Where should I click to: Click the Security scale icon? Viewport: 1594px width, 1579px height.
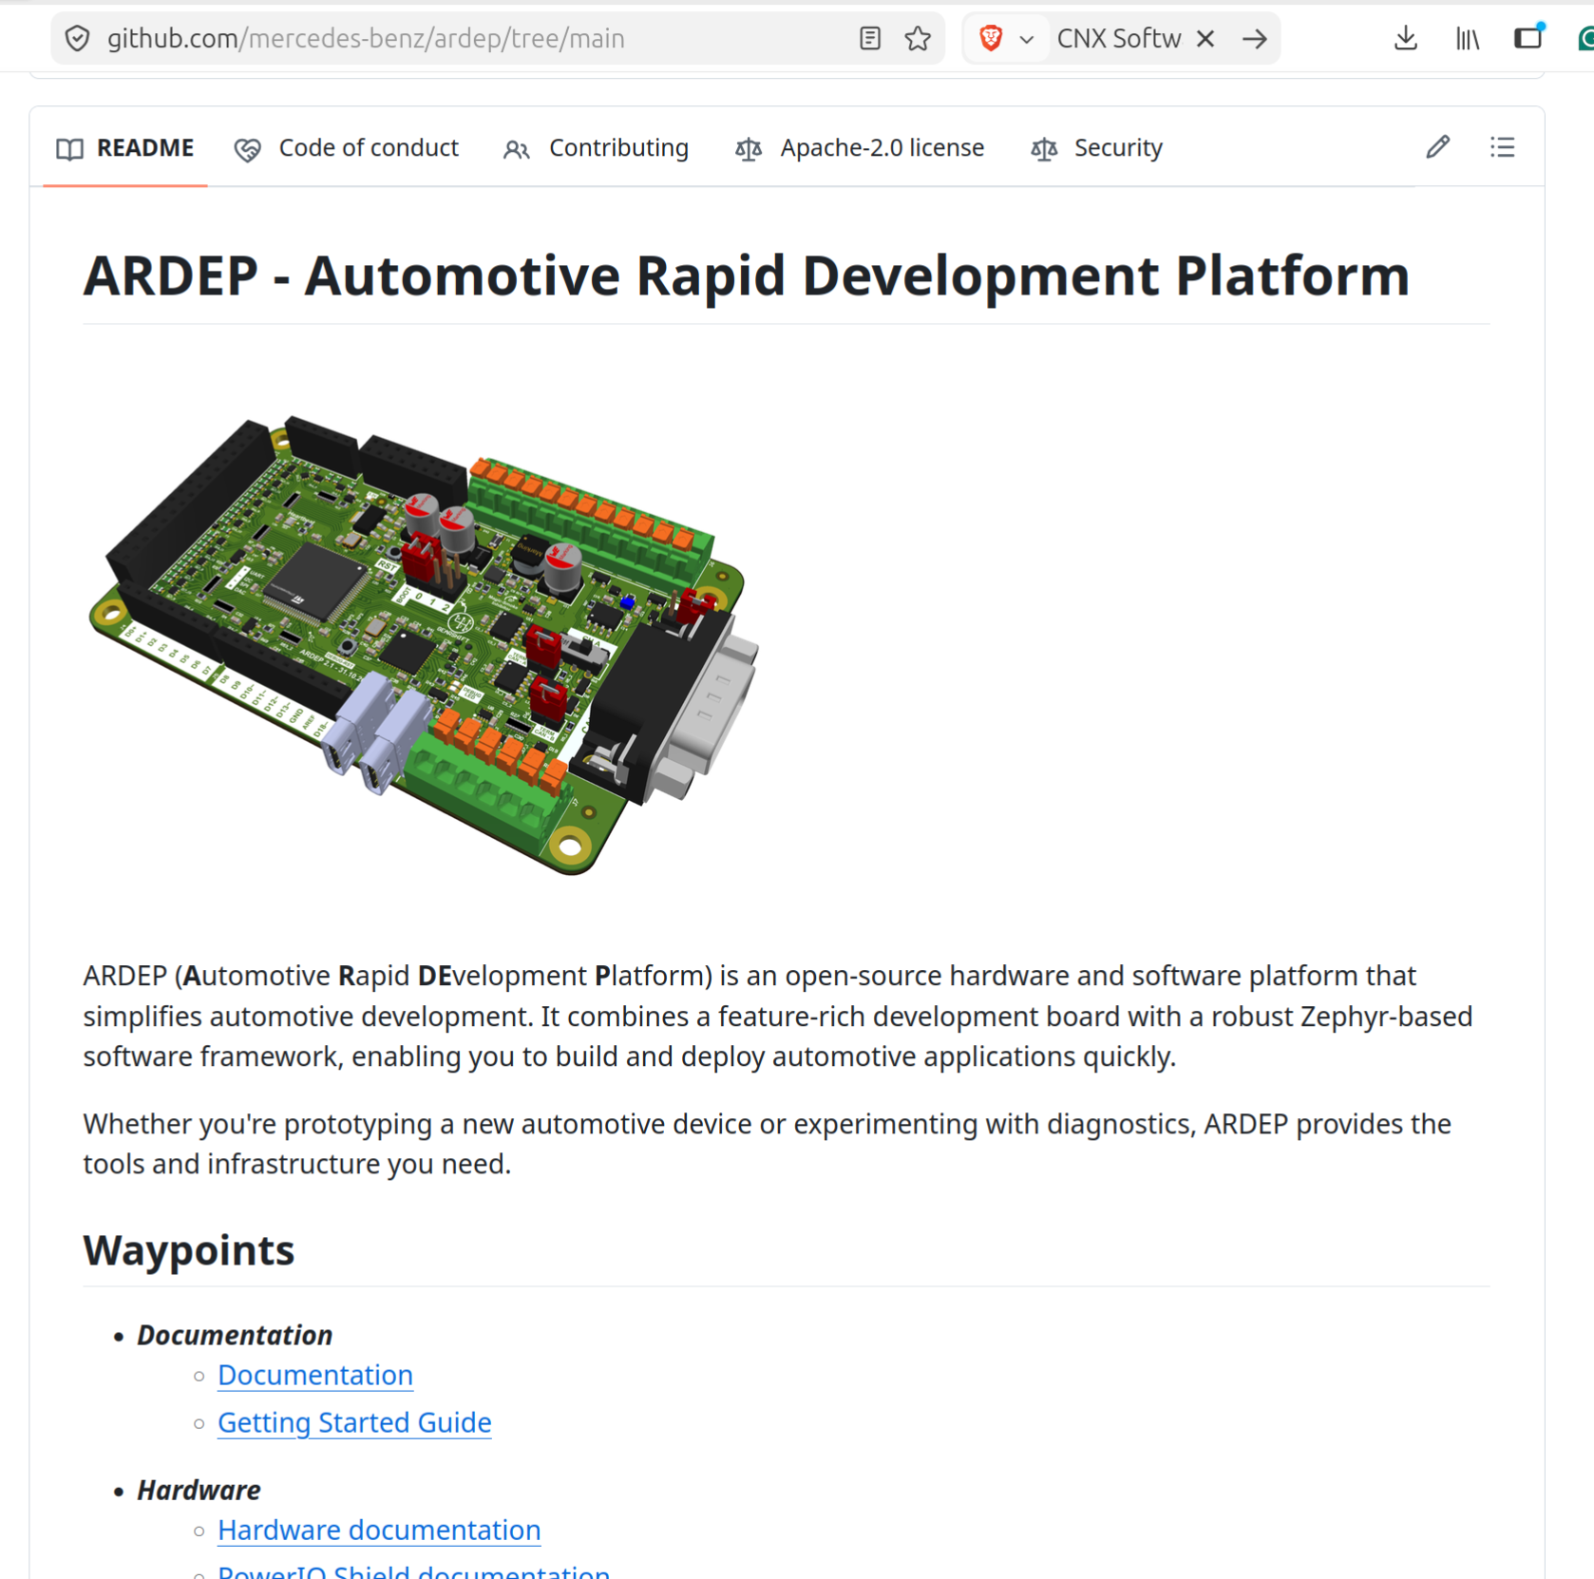pos(1044,149)
